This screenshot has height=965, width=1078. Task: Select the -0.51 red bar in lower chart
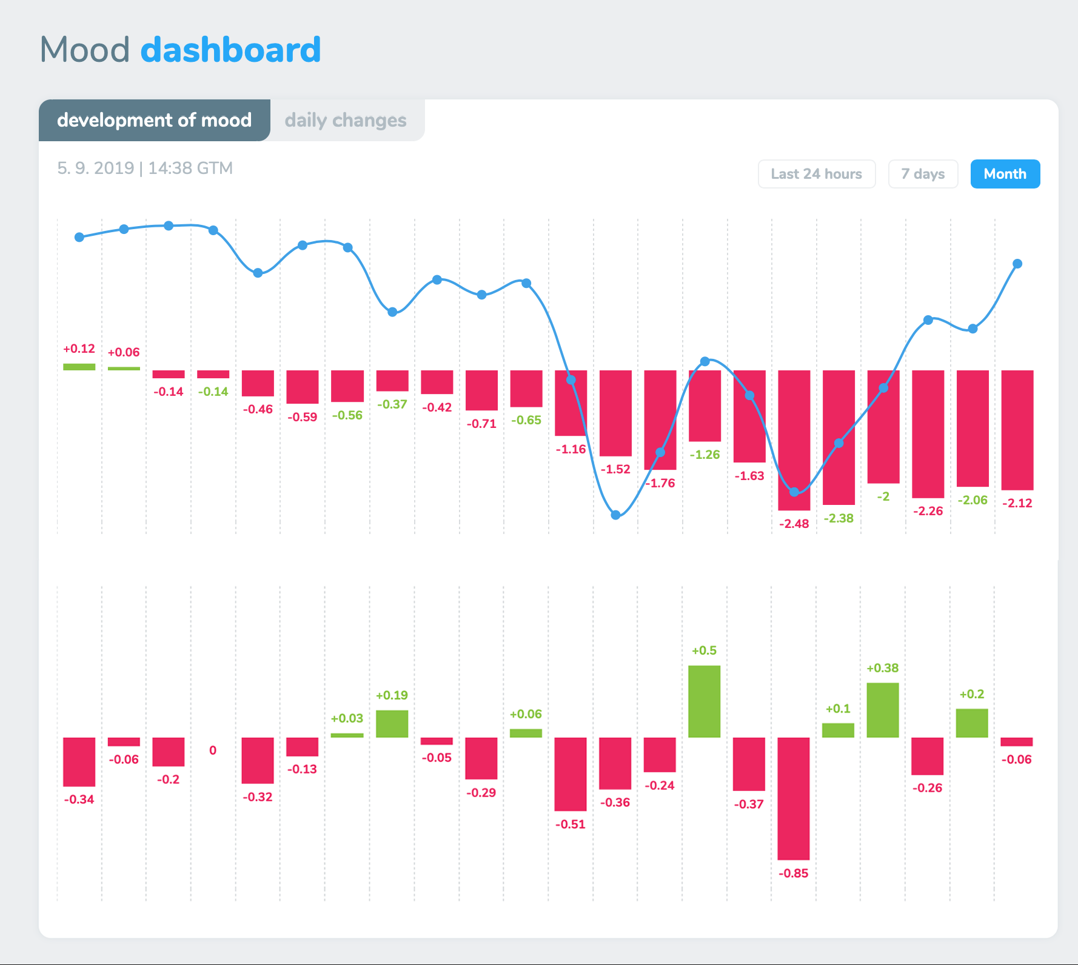(x=570, y=773)
